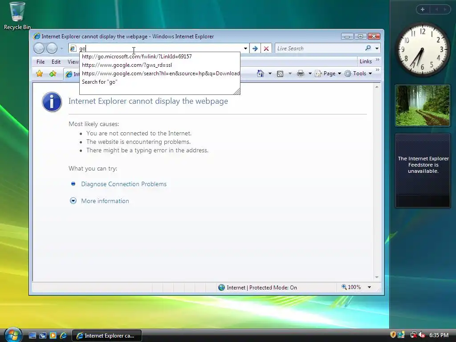456x342 pixels.
Task: Click the Home page icon
Action: (x=260, y=73)
